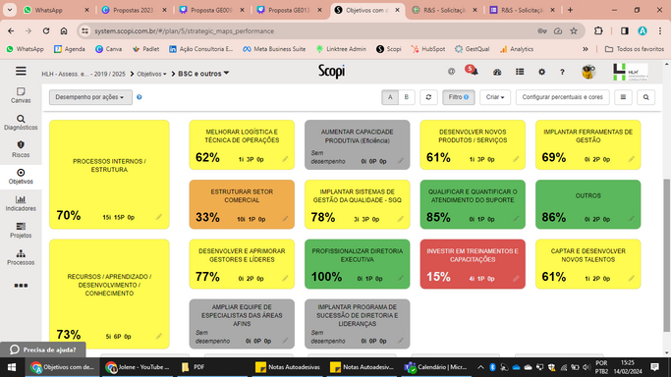Viewport: 671px width, 377px height.
Task: Open HubSpot bookmark
Action: click(x=428, y=49)
